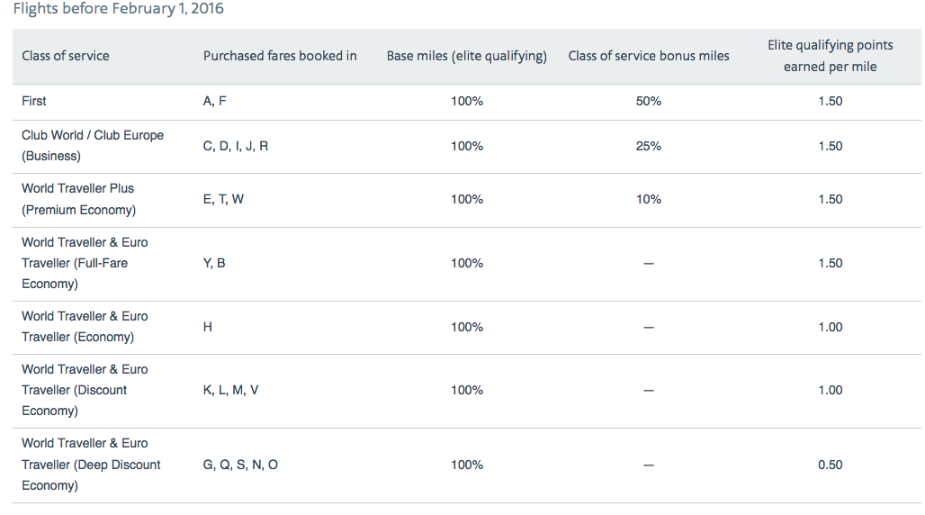Viewport: 925px width, 515px height.
Task: Click the 10% bonus miles value
Action: coord(649,199)
